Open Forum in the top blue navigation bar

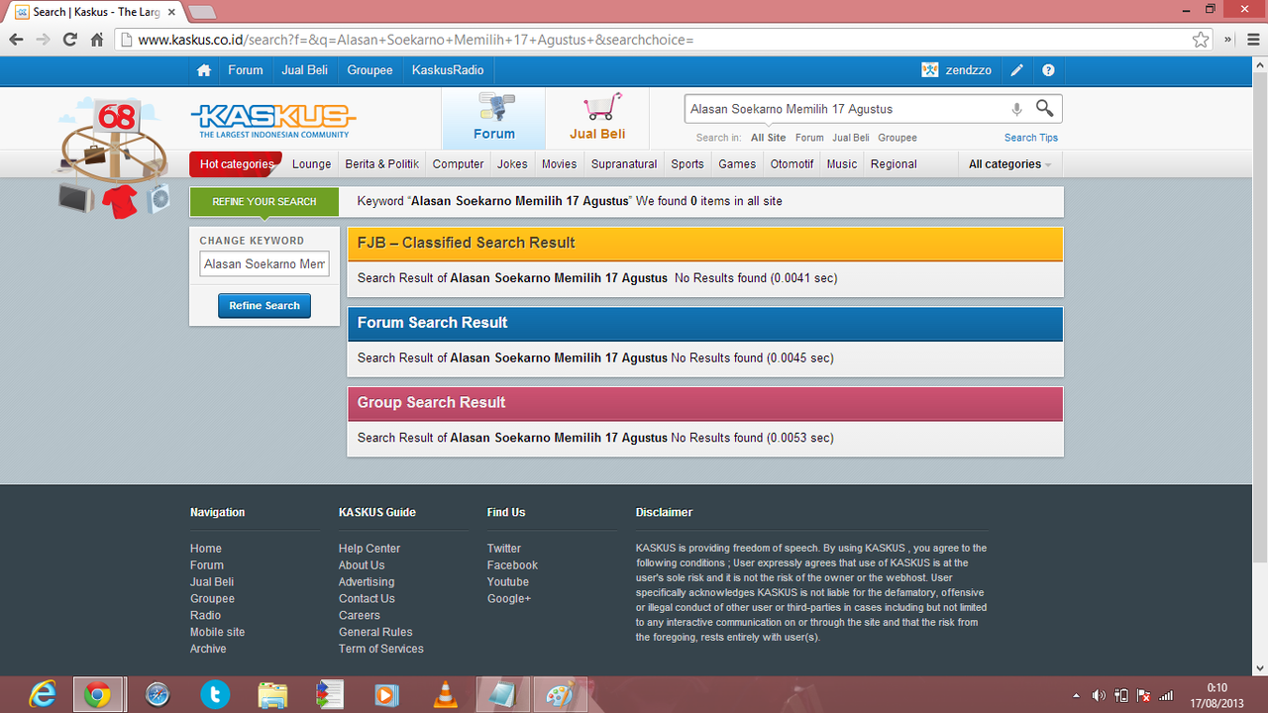(x=246, y=70)
